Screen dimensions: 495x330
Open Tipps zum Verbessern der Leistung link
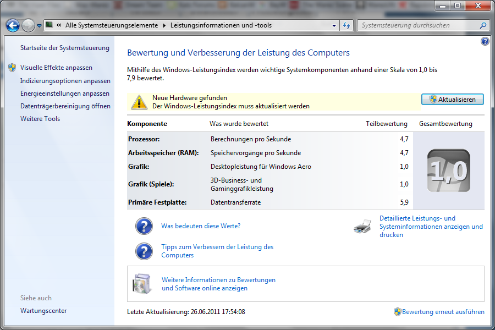click(217, 251)
